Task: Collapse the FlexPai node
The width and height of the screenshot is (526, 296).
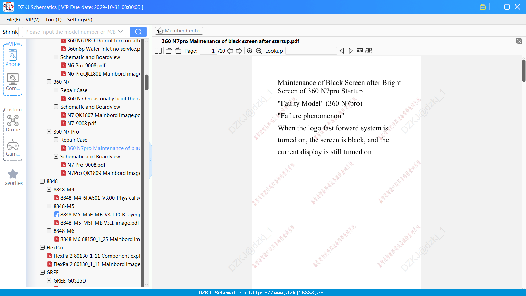Action: pos(42,247)
